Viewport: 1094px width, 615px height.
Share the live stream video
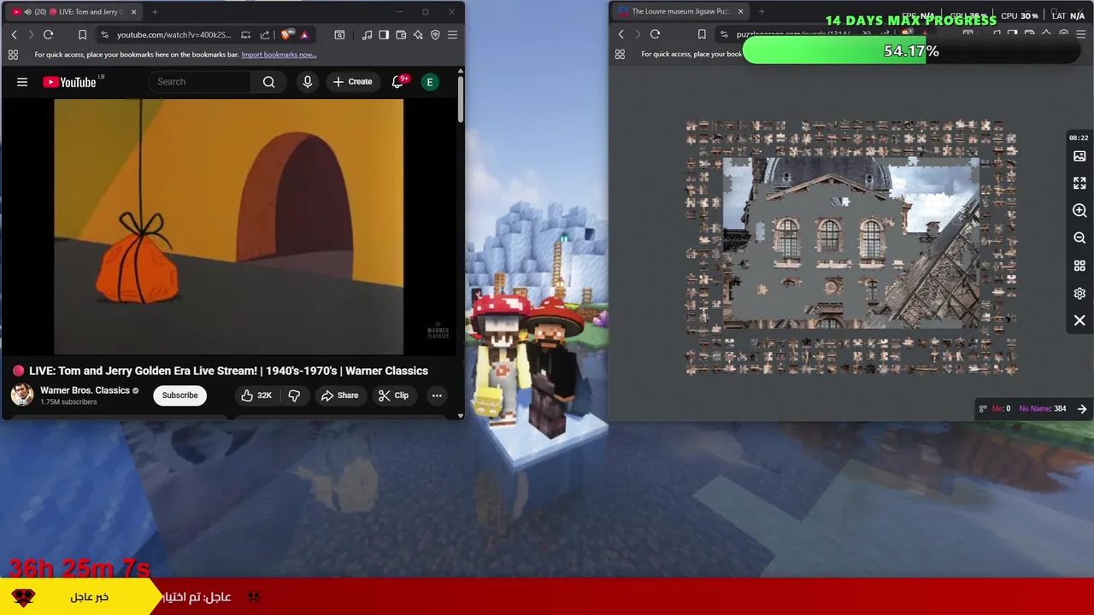point(339,395)
